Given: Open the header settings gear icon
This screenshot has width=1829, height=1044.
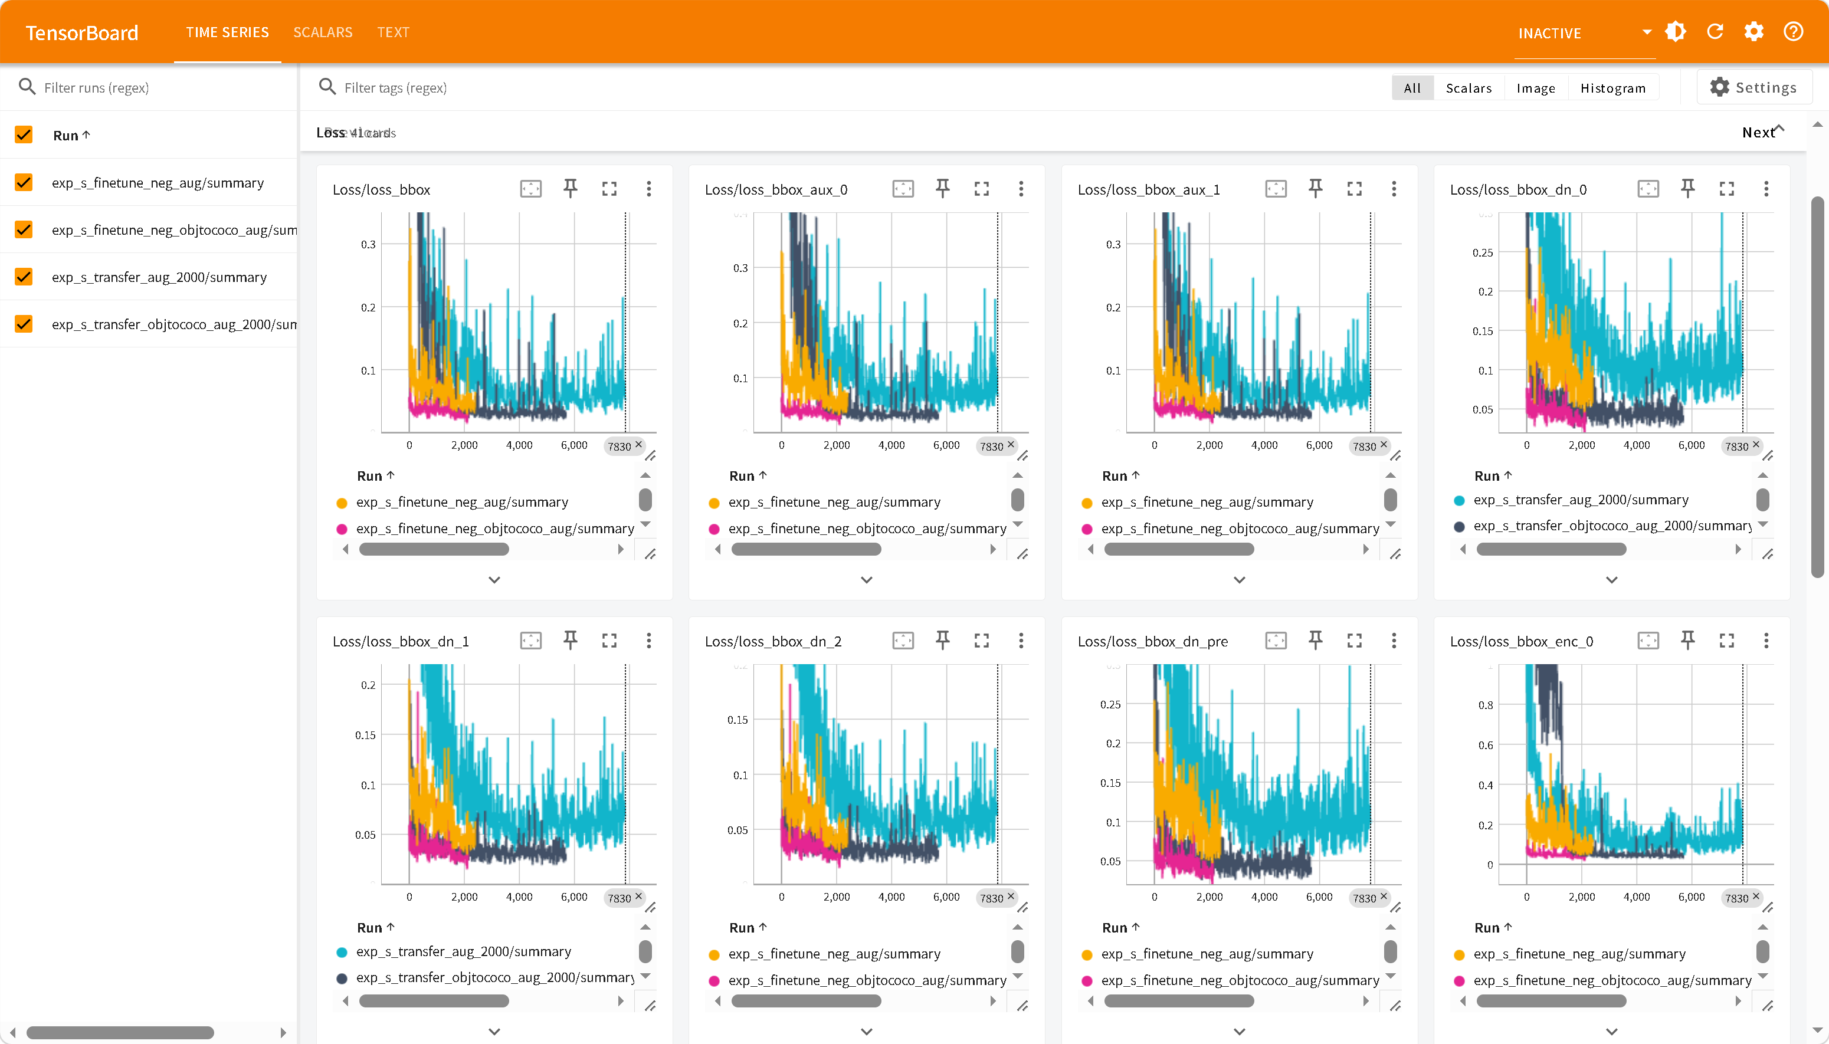Looking at the screenshot, I should 1753,32.
